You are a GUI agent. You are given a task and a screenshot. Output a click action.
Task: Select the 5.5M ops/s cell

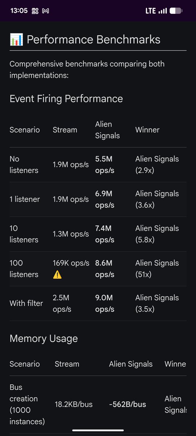(105, 165)
